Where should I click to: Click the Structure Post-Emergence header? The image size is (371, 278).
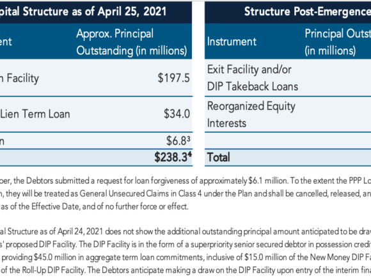tap(307, 12)
